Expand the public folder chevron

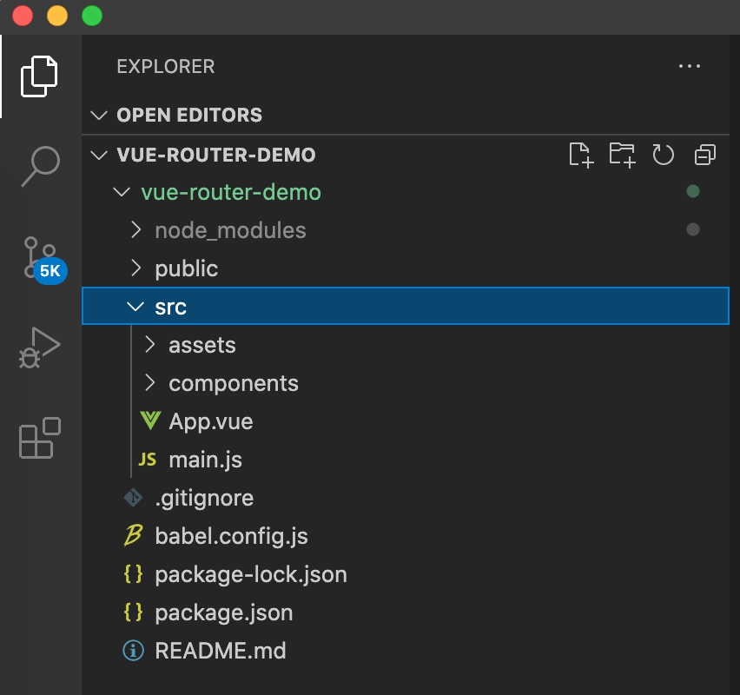pyautogui.click(x=135, y=268)
